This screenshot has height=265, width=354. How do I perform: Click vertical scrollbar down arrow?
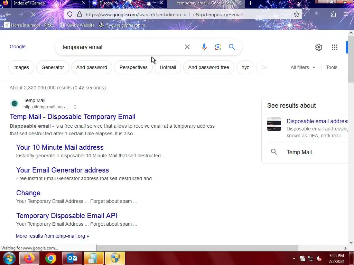[351, 243]
